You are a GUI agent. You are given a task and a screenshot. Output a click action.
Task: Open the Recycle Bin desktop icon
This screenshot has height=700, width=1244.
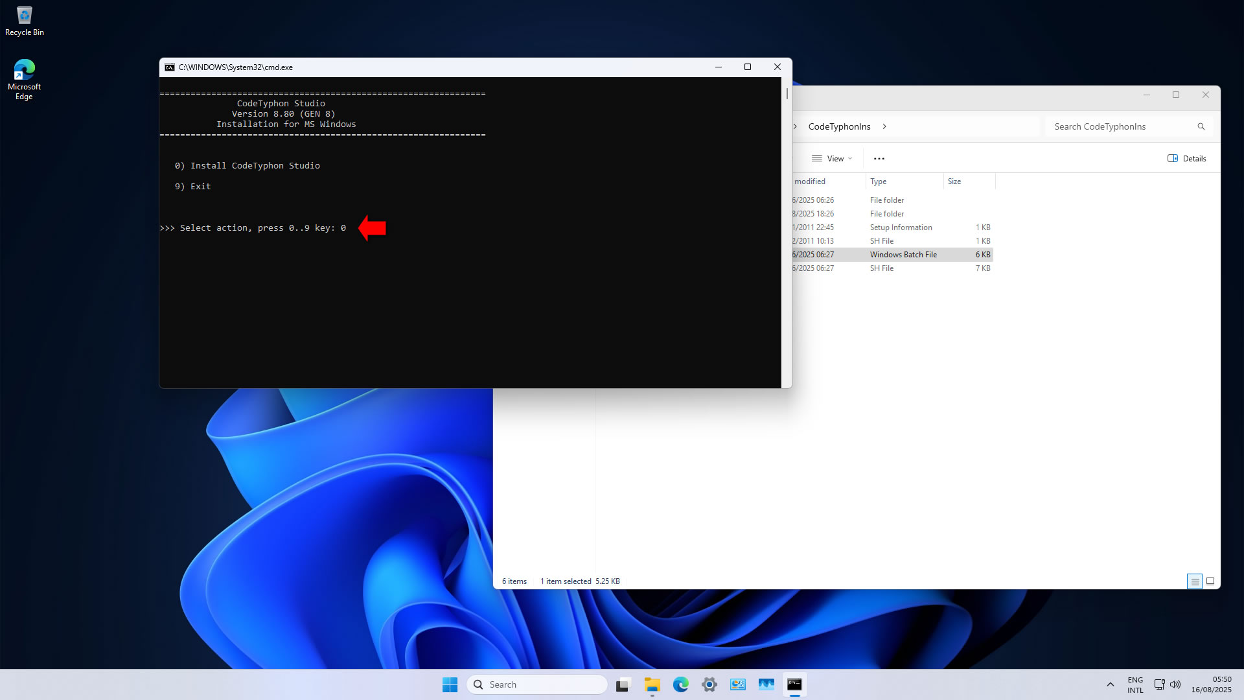(x=25, y=21)
